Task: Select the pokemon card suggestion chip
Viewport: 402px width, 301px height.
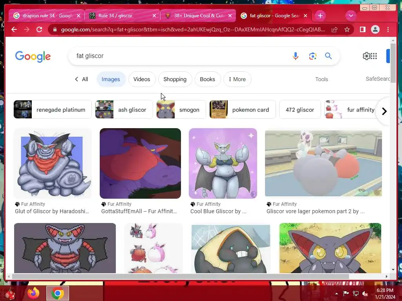Action: click(243, 110)
